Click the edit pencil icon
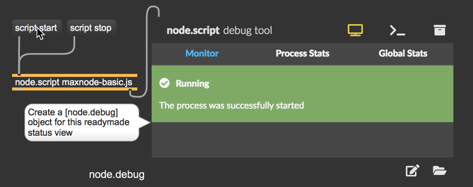Viewport: 473px width, 187px height. (x=412, y=171)
